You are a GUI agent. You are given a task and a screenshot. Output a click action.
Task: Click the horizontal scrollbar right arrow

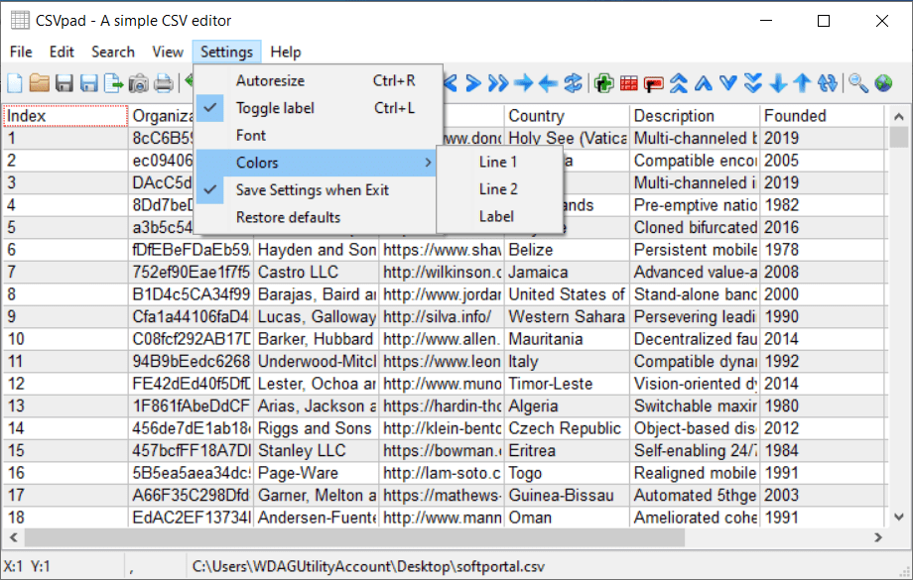[x=878, y=537]
